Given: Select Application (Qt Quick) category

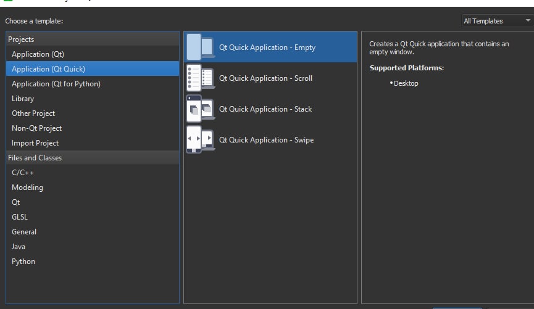Looking at the screenshot, I should 92,68.
